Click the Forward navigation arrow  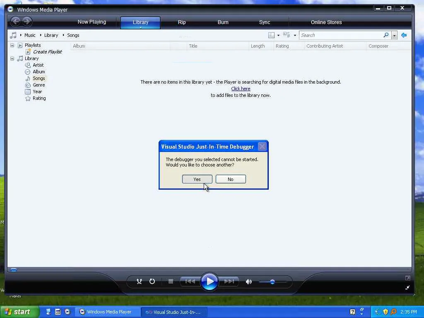pos(27,22)
